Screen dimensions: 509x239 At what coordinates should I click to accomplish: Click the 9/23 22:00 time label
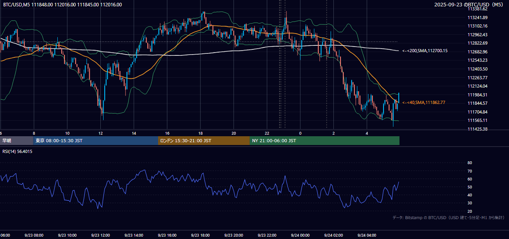(x=267, y=235)
